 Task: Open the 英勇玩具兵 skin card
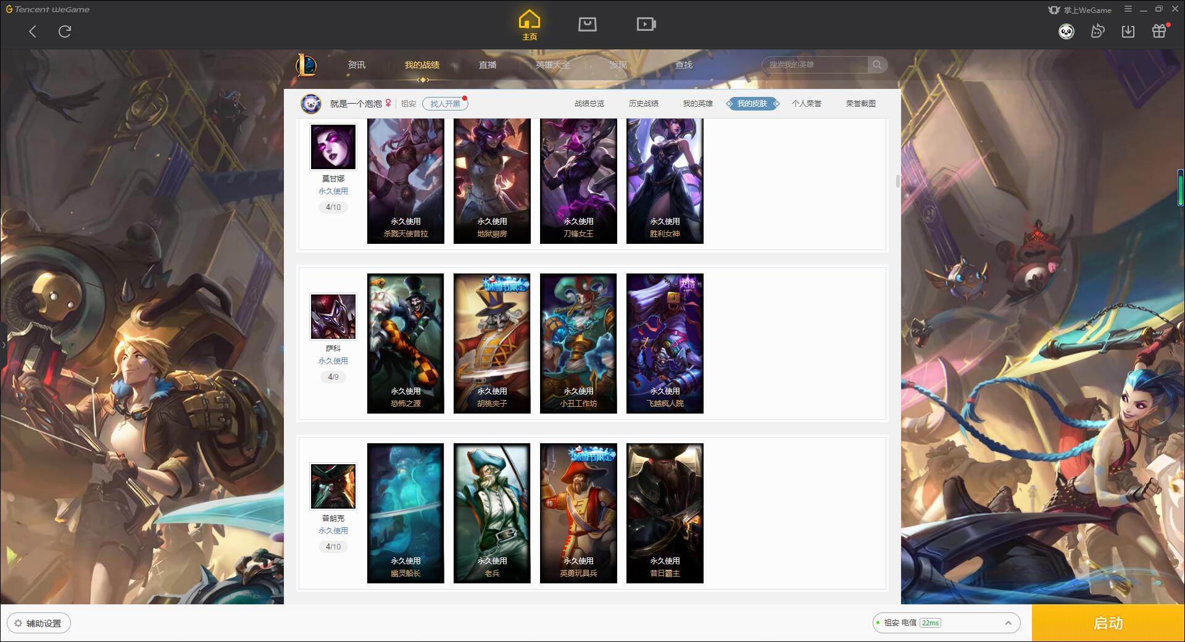tap(578, 513)
